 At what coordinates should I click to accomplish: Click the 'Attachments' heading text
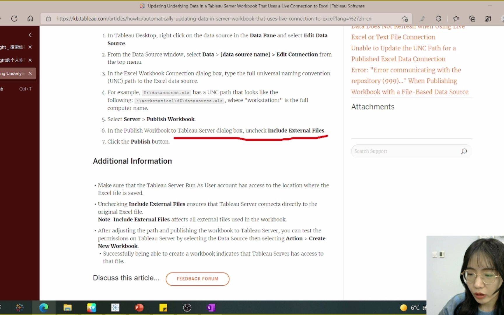click(x=373, y=107)
